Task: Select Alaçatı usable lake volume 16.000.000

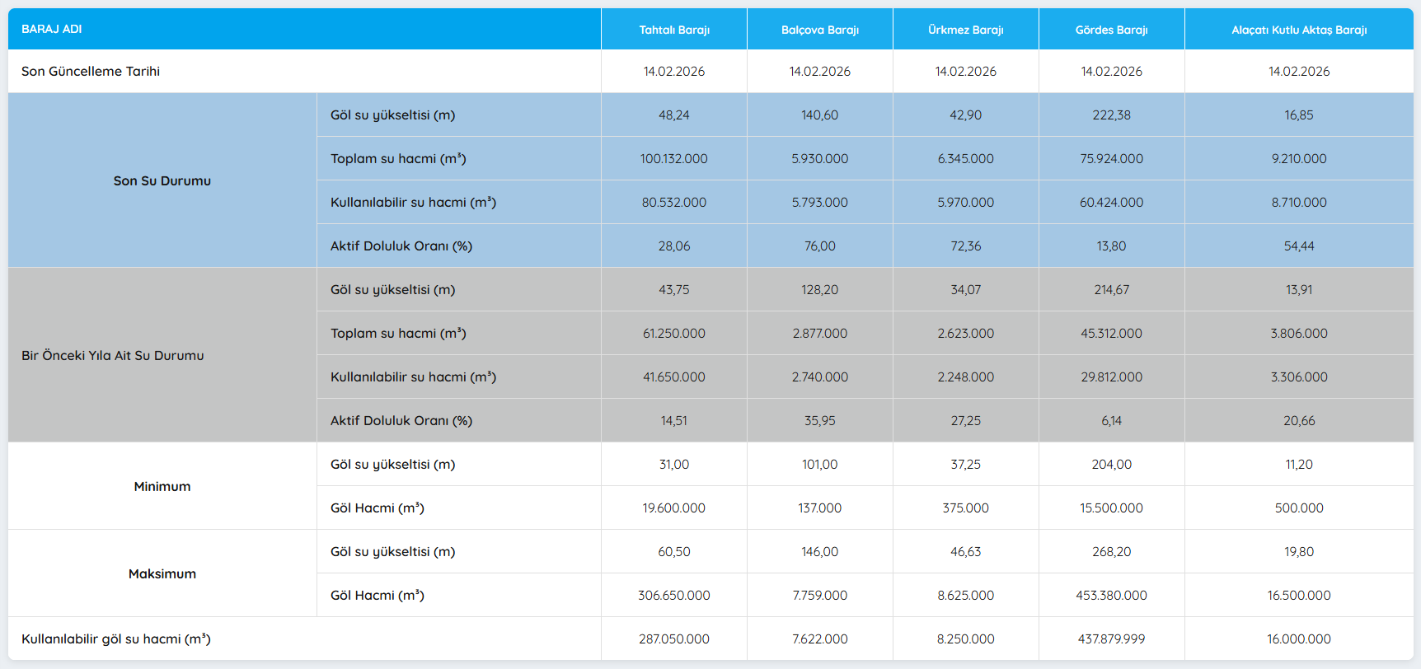Action: click(1298, 639)
